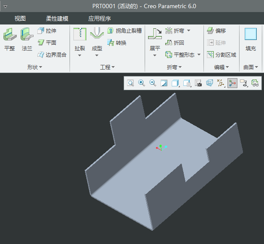Toggle the flat pattern preview glasses icon
The image size is (264, 244).
[x=255, y=83]
